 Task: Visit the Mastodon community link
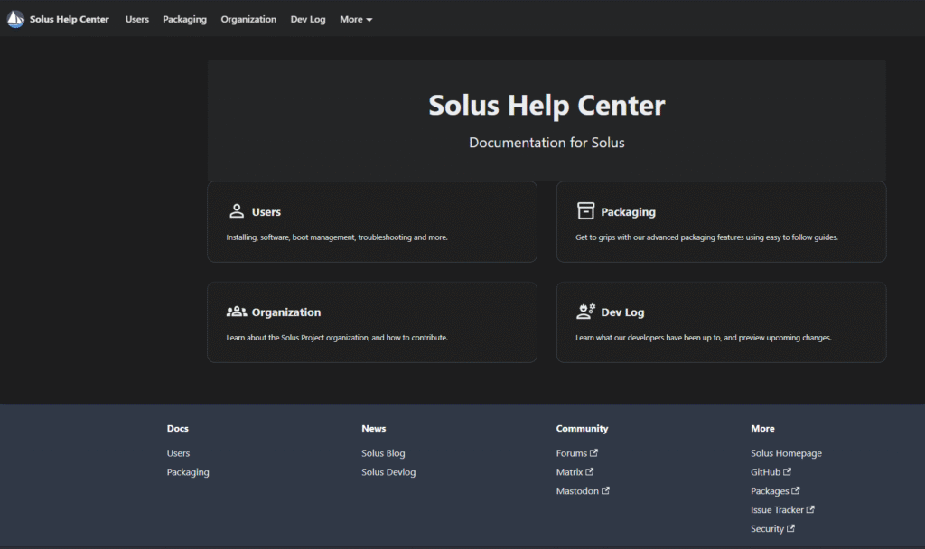coord(577,491)
